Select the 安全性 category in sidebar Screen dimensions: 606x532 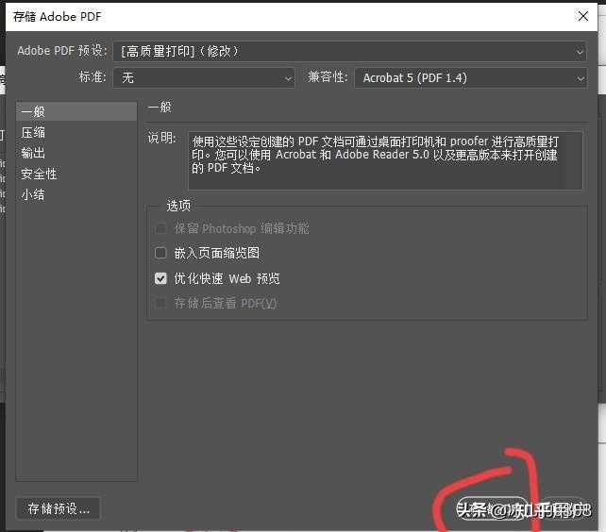click(76, 174)
